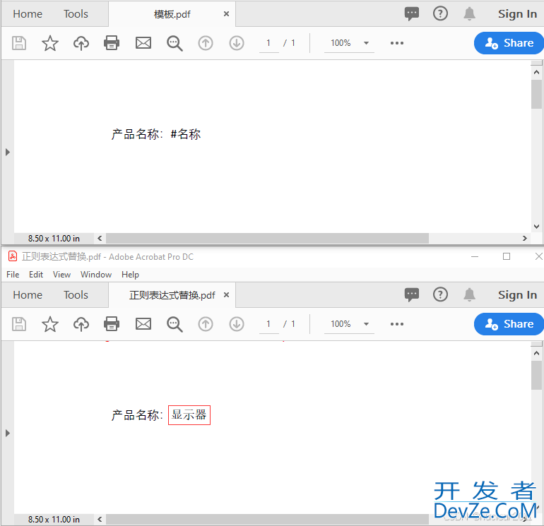Click the 显示器 text in 正则表达式替换.pdf
Image resolution: width=544 pixels, height=526 pixels.
189,414
